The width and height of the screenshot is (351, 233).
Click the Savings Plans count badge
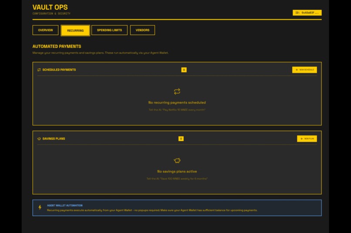tap(181, 139)
